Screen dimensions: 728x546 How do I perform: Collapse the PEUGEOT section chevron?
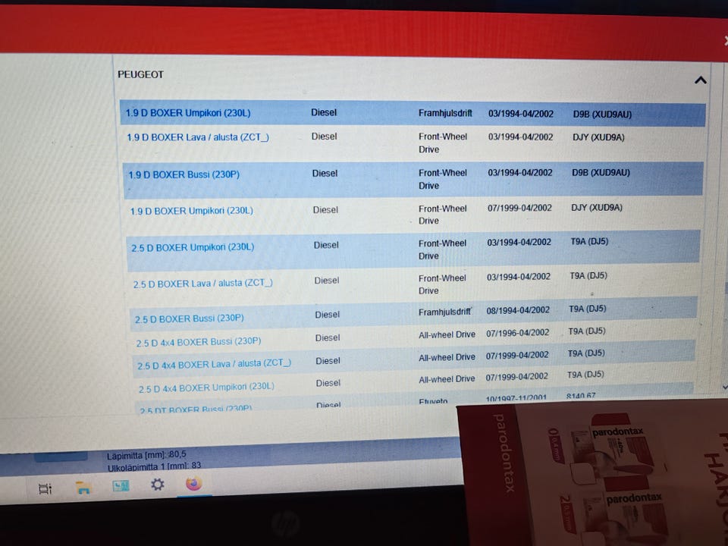[700, 80]
